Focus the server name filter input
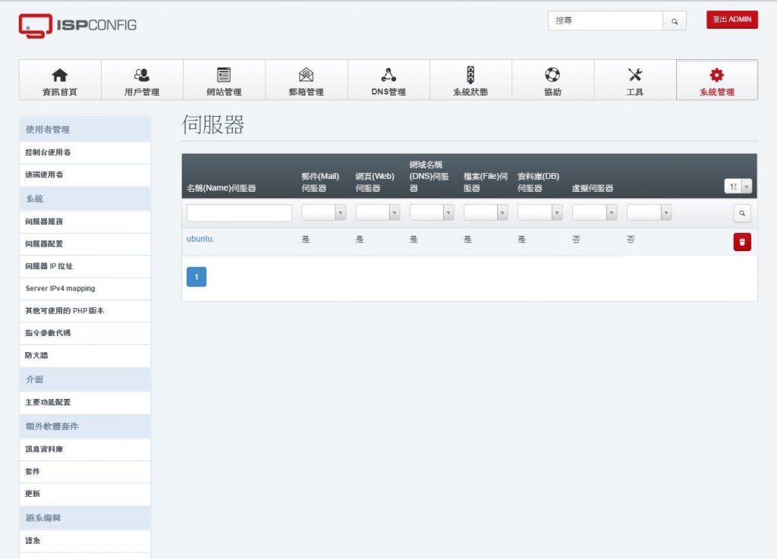Screen dimensions: 777x559 click(x=239, y=213)
